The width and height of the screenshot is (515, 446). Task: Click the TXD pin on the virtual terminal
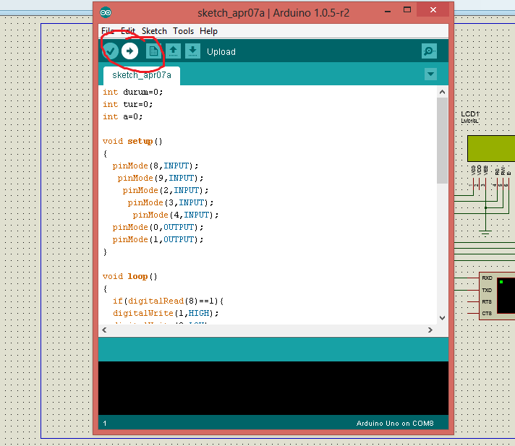click(x=487, y=290)
